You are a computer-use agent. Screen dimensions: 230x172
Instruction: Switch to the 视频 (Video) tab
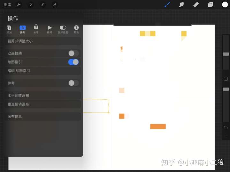[50, 29]
